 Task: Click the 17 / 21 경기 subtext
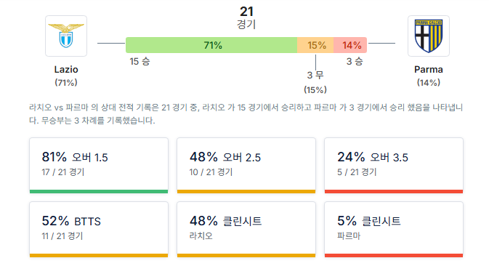tap(63, 172)
